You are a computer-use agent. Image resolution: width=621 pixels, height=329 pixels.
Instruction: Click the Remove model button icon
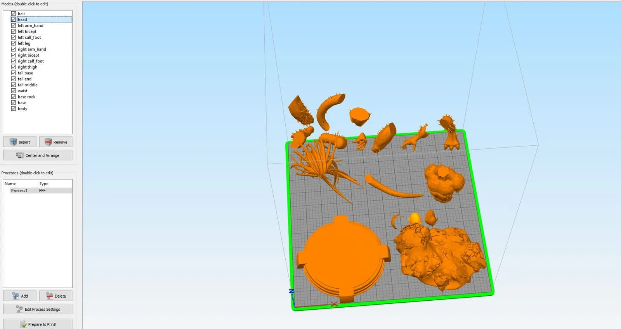pos(48,142)
